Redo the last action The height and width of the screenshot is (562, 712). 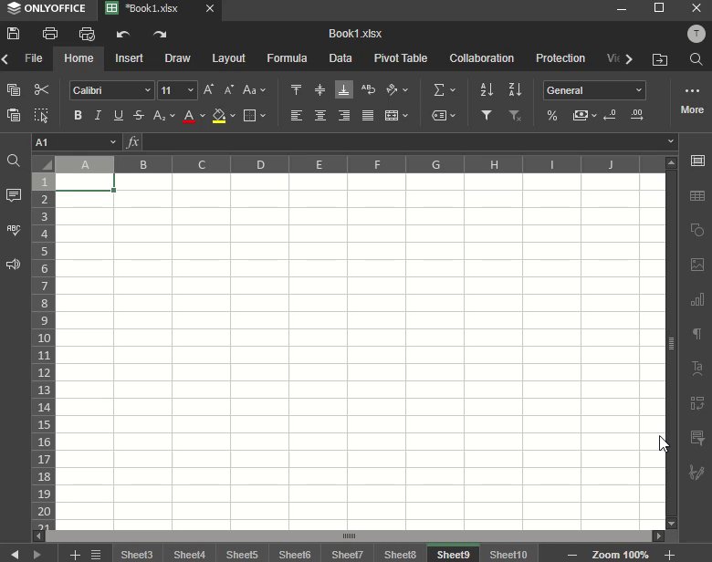point(160,34)
